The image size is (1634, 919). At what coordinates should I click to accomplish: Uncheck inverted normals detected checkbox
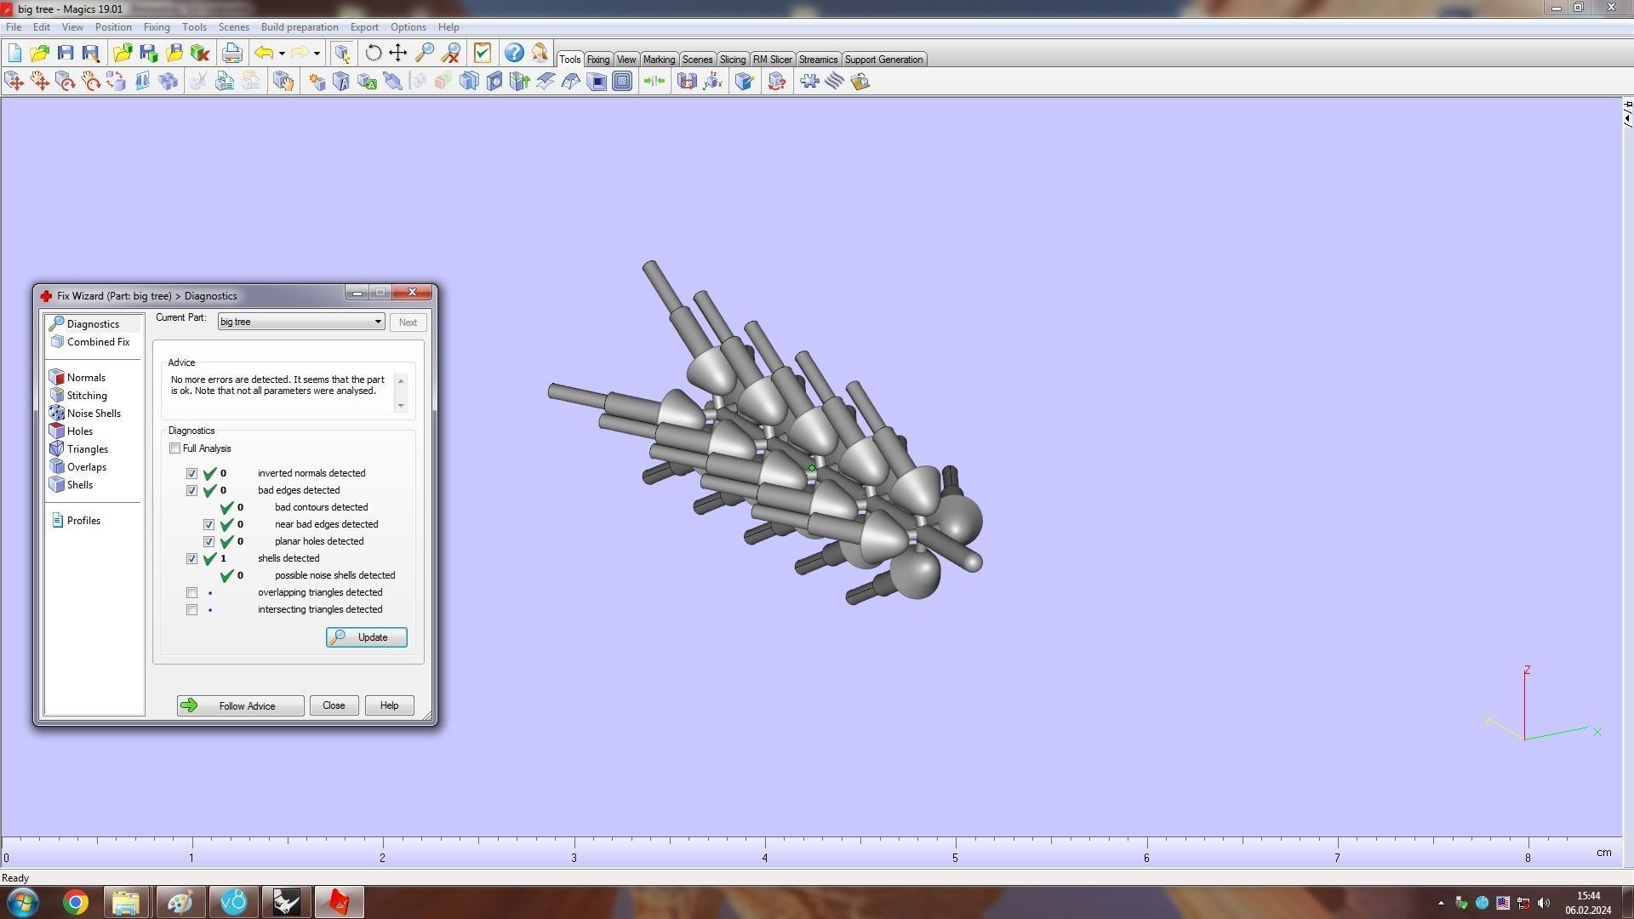192,474
